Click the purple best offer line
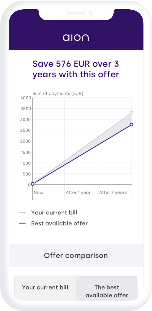The height and width of the screenshot is (311, 152). point(82,154)
